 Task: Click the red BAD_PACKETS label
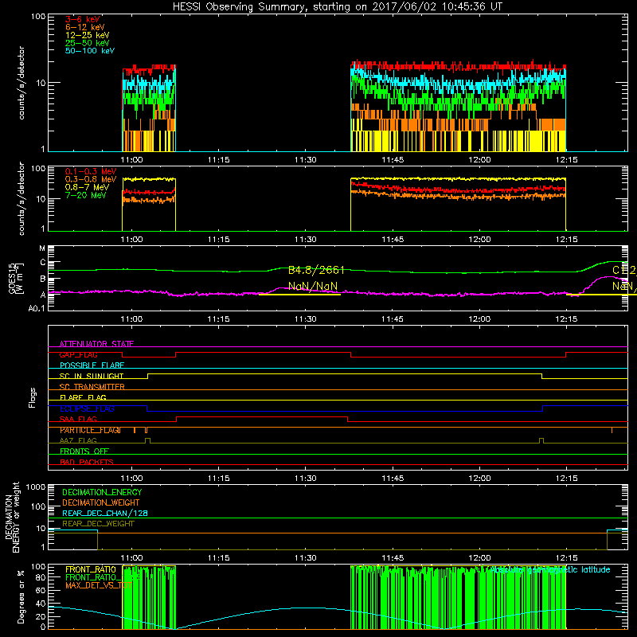pos(87,462)
